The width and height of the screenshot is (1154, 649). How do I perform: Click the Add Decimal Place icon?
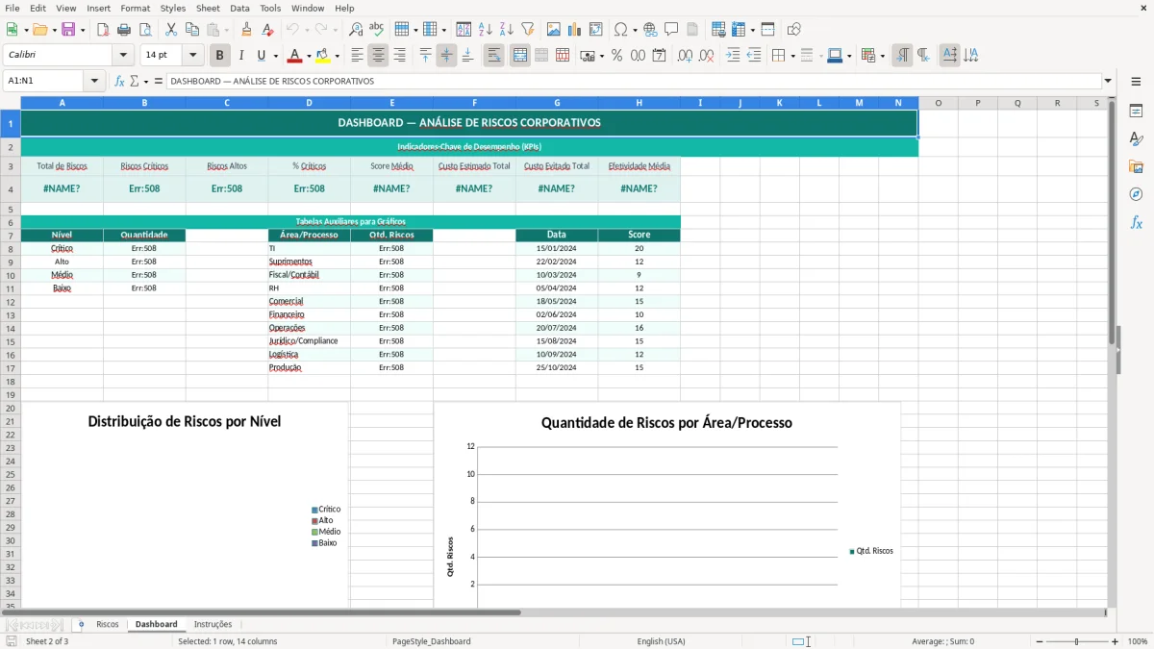click(x=686, y=56)
